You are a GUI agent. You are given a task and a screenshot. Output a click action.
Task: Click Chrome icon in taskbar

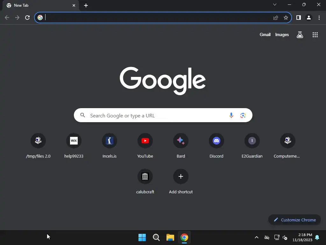pos(184,237)
